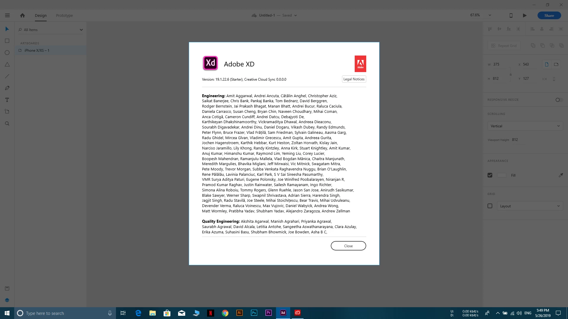Open Legal Notices
568x319 pixels.
pyautogui.click(x=354, y=79)
